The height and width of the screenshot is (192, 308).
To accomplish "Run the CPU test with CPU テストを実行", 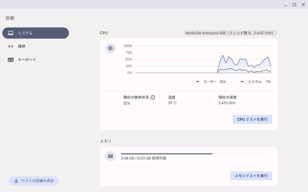I will 252,119.
